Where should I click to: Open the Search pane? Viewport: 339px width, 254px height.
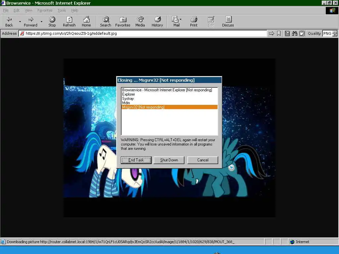(106, 21)
